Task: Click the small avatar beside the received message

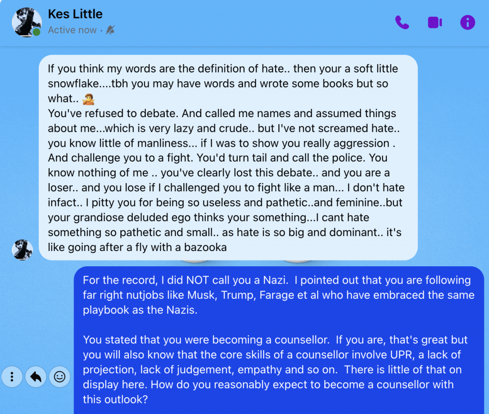Action: [22, 250]
